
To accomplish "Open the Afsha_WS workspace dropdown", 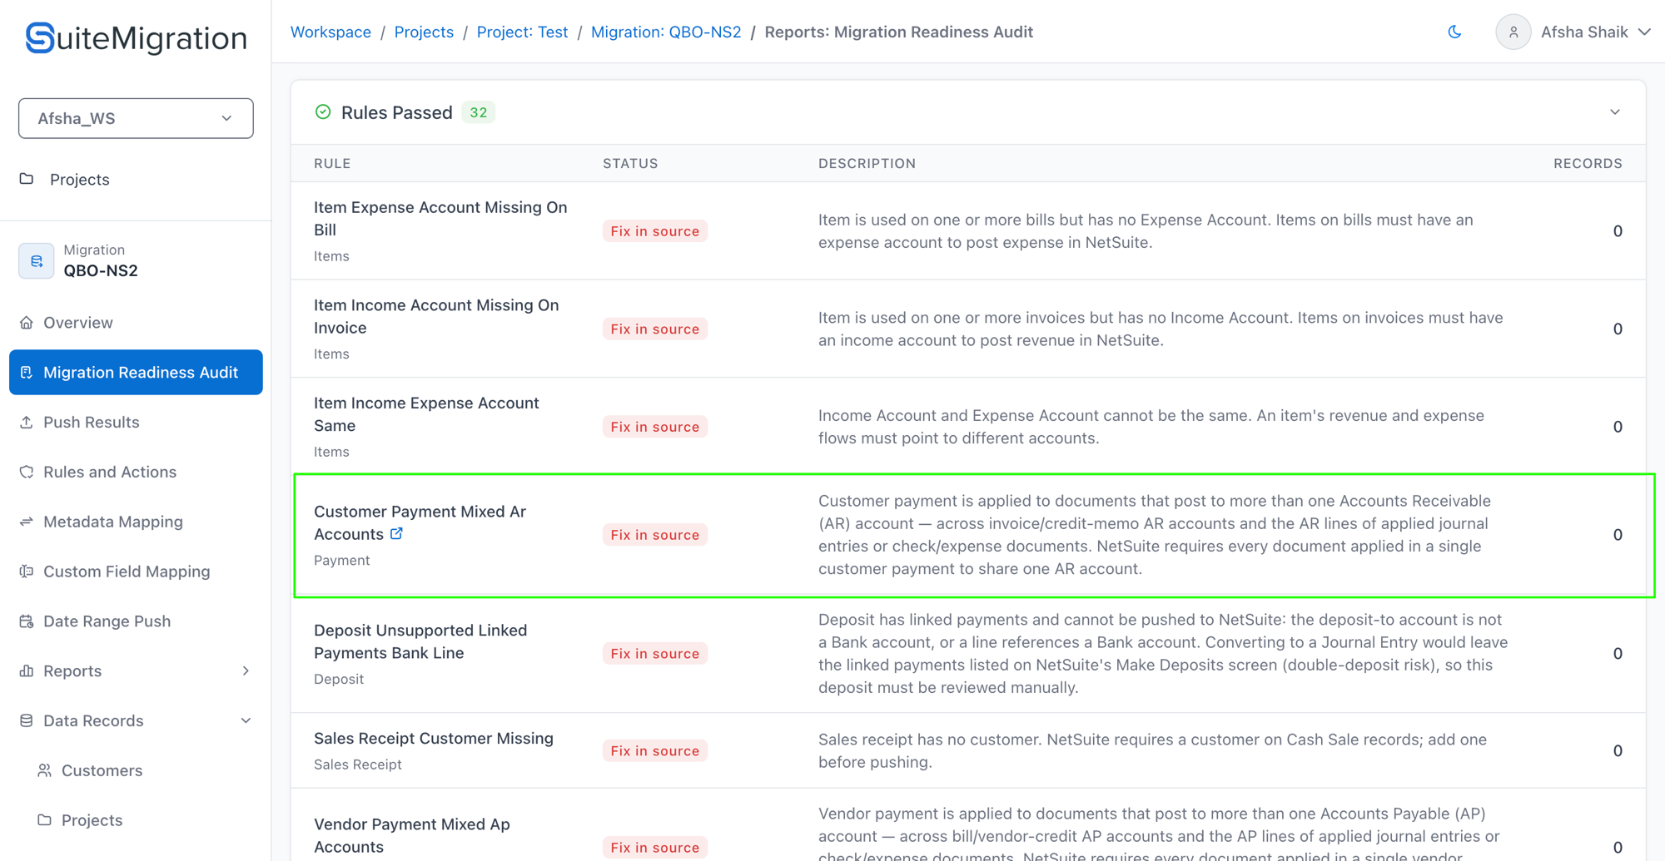I will coord(136,118).
